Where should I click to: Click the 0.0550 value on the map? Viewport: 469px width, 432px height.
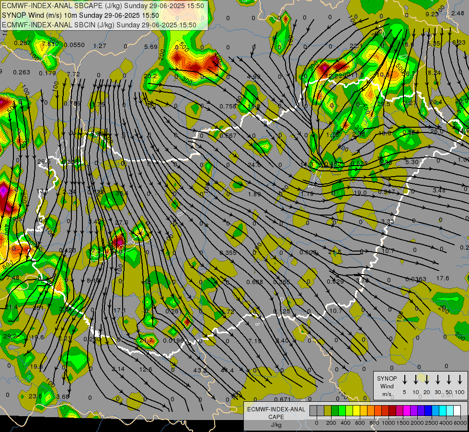tap(74, 45)
